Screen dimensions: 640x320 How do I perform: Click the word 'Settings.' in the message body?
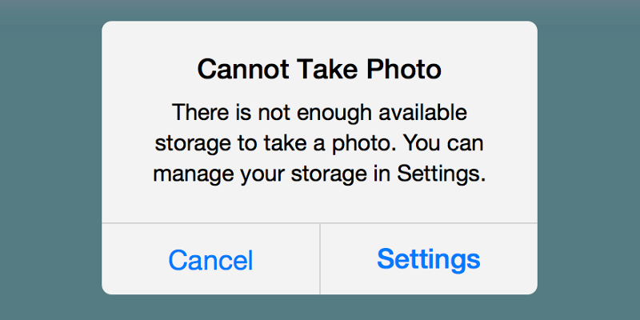coord(442,174)
